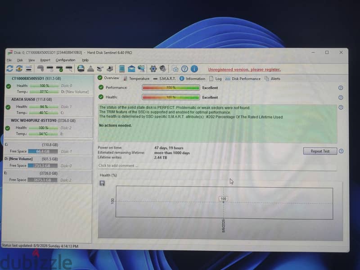Open the File menu
The width and height of the screenshot is (360, 270).
9,60
